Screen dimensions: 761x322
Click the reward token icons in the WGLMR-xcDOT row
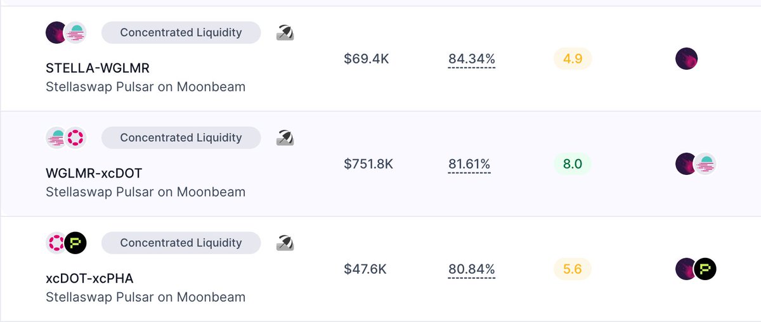[x=696, y=164]
